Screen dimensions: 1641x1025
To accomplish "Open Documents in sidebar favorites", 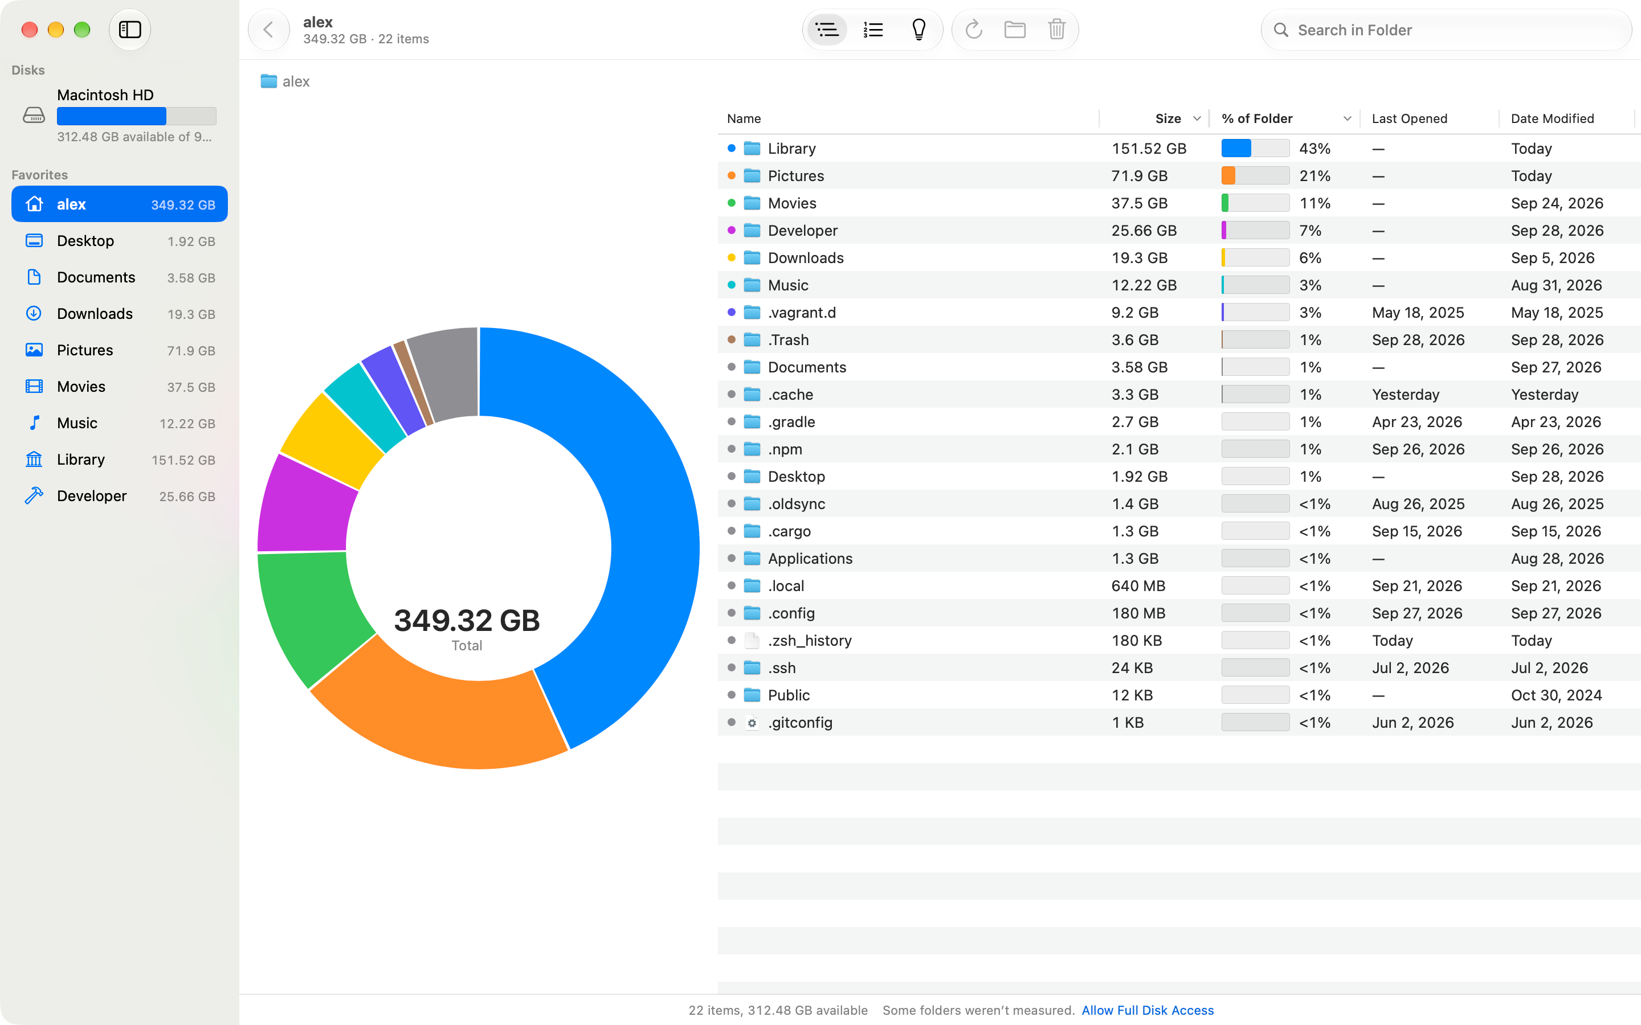I will point(119,277).
